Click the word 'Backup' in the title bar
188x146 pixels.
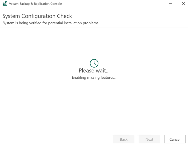[26, 4]
